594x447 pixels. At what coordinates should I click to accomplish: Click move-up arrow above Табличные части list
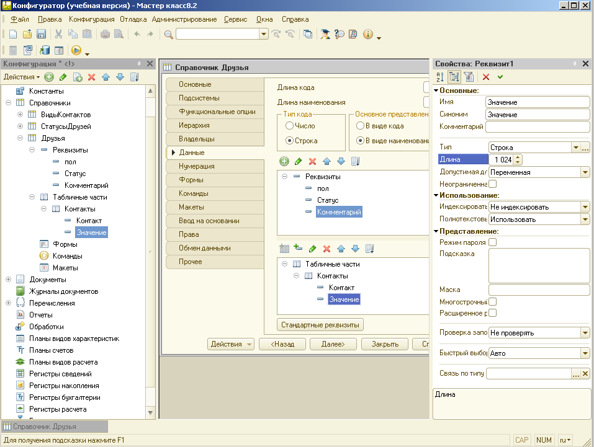pyautogui.click(x=341, y=249)
